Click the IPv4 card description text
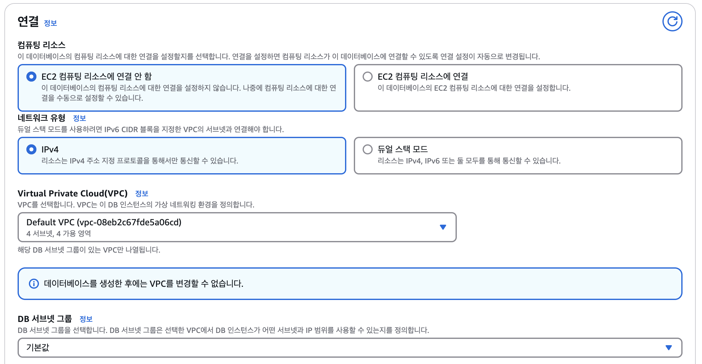 point(140,161)
